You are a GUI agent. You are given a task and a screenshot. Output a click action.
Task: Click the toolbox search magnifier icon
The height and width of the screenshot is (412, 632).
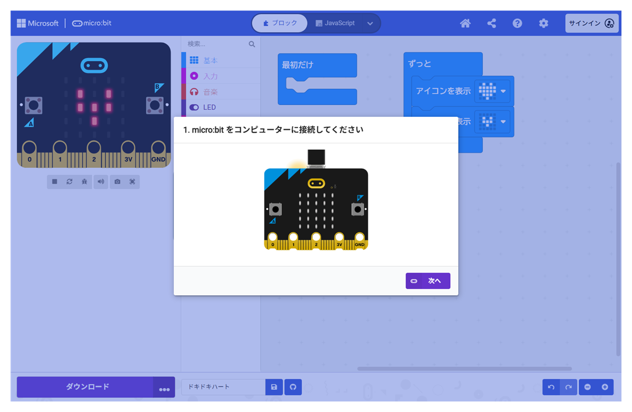click(252, 44)
